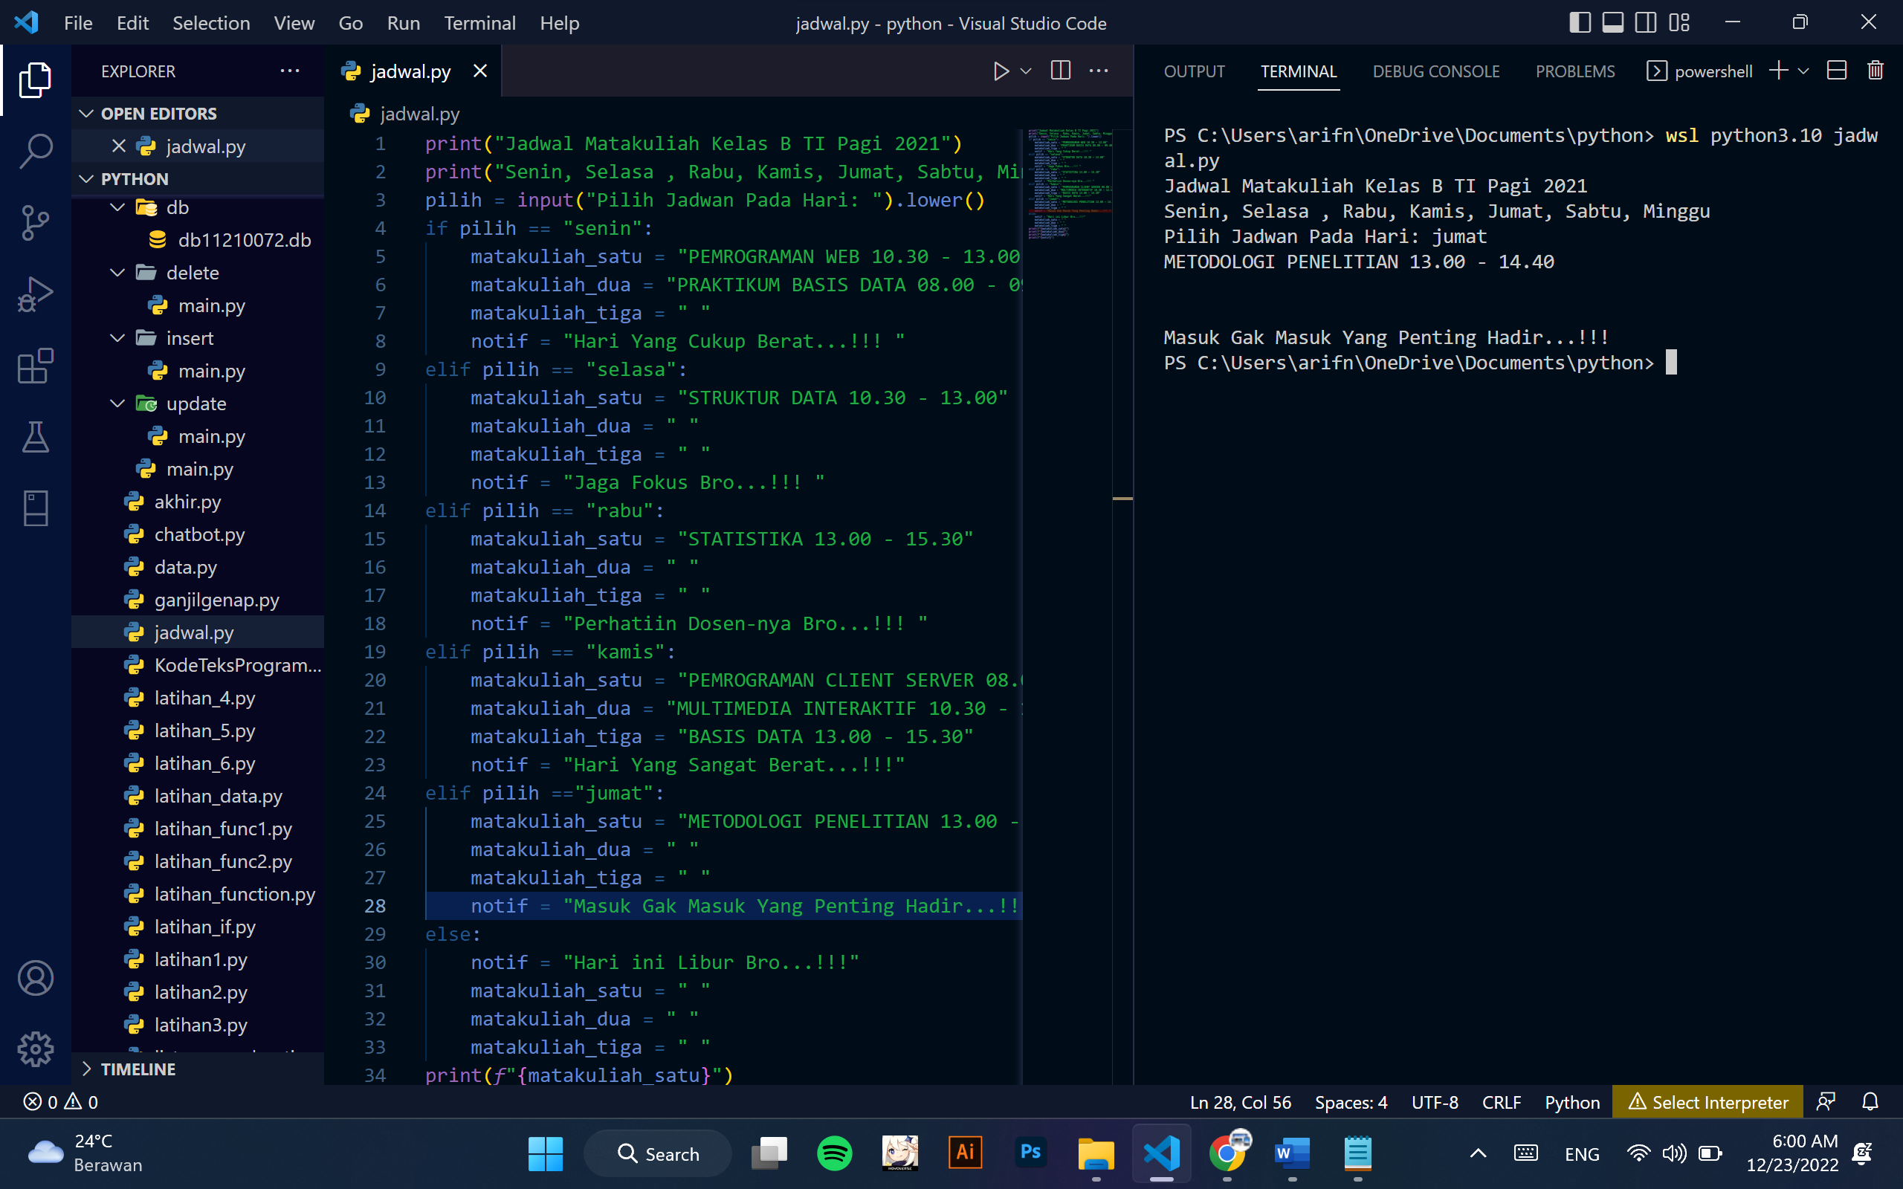The image size is (1903, 1189).
Task: Open the Terminal menu
Action: pyautogui.click(x=479, y=23)
